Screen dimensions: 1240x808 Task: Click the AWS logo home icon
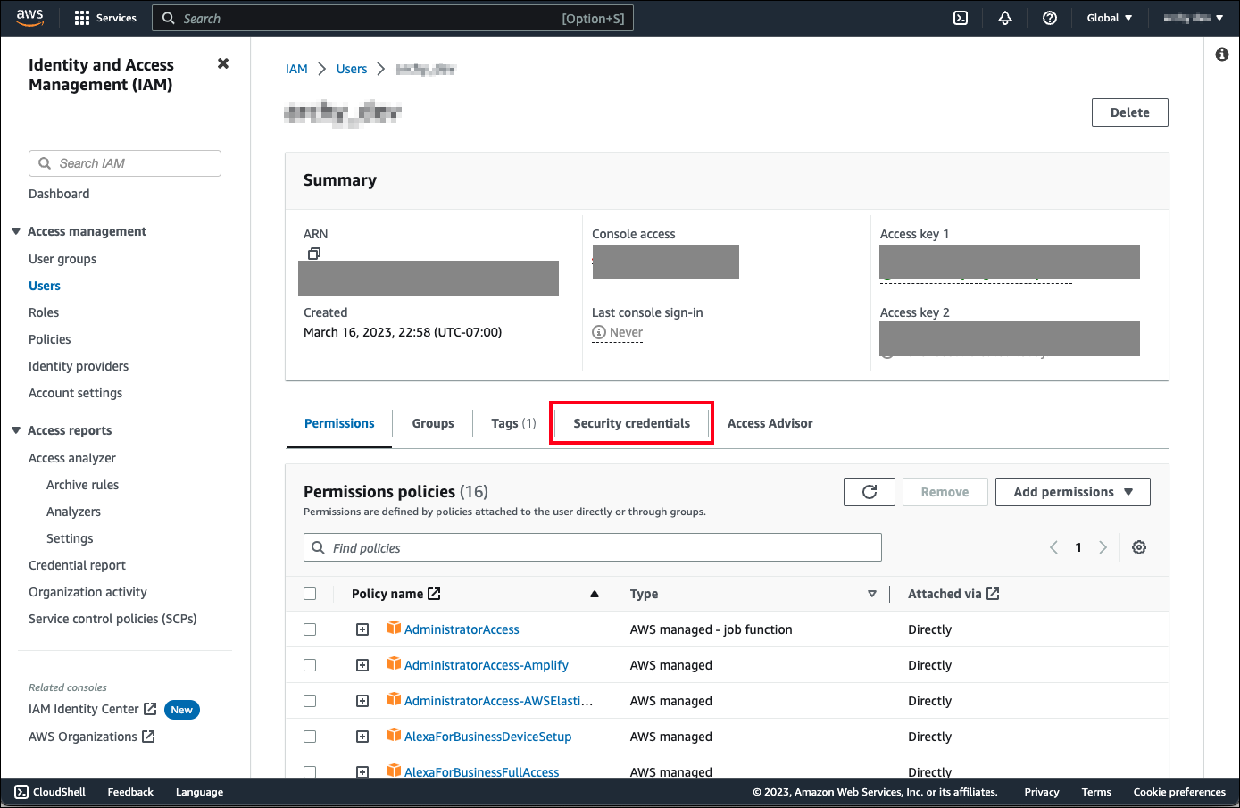(29, 18)
